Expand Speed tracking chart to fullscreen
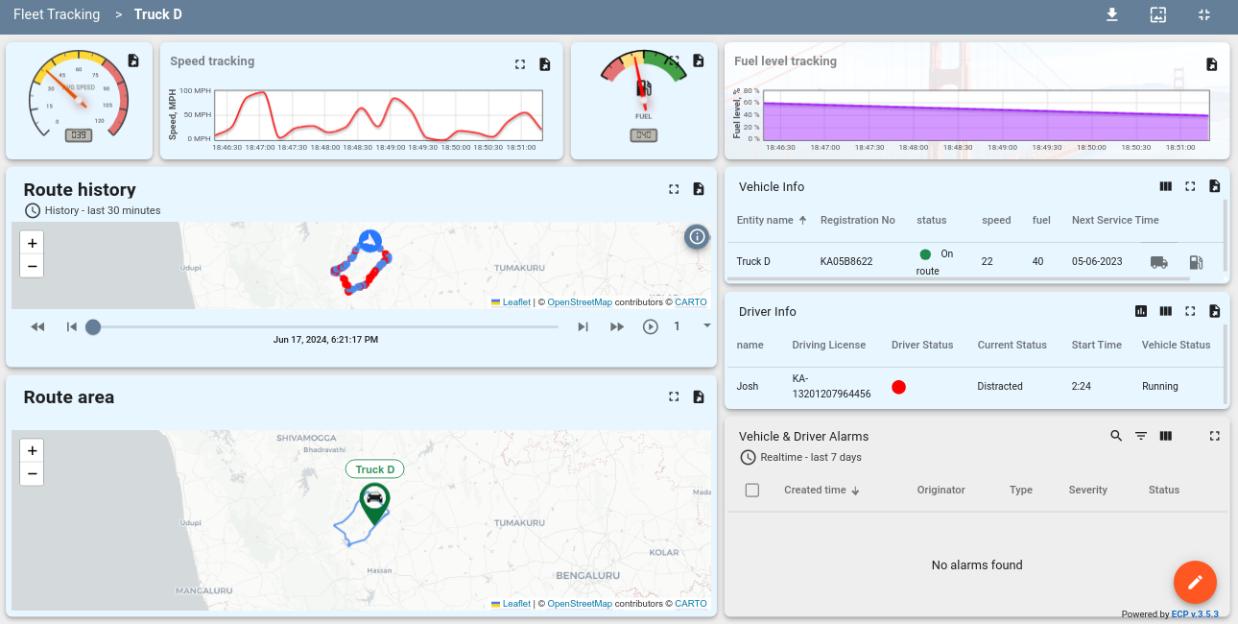Image resolution: width=1238 pixels, height=624 pixels. tap(519, 63)
